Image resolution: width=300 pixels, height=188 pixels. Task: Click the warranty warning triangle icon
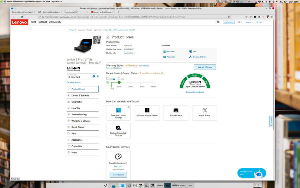click(162, 73)
